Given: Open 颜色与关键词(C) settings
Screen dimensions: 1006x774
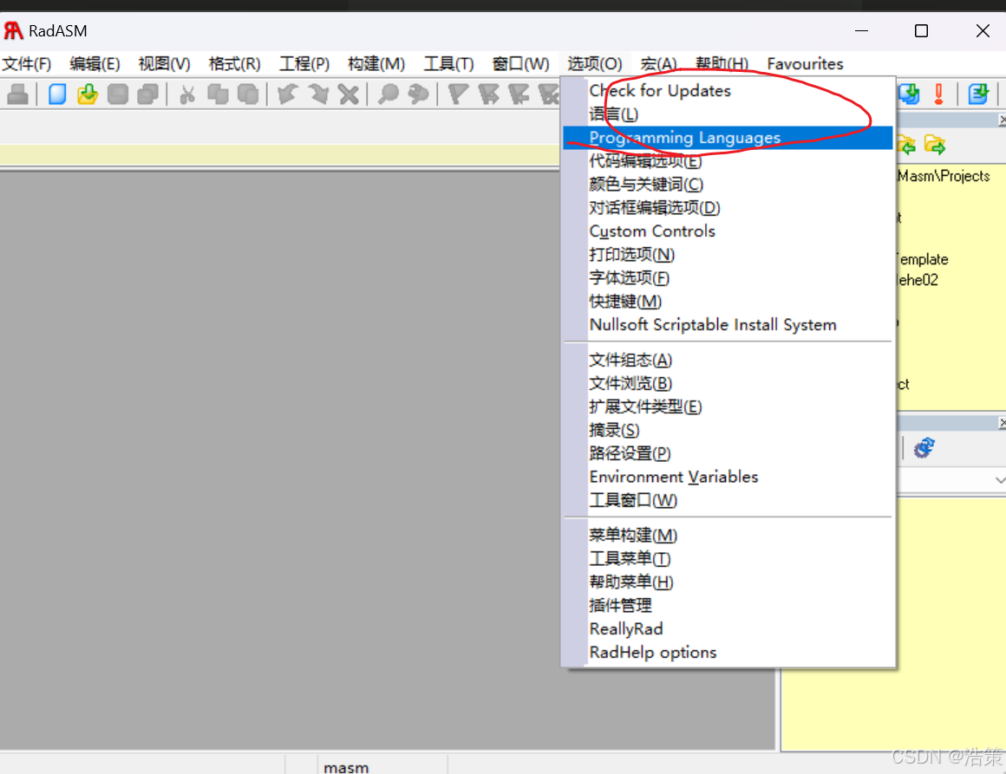Looking at the screenshot, I should [x=728, y=185].
